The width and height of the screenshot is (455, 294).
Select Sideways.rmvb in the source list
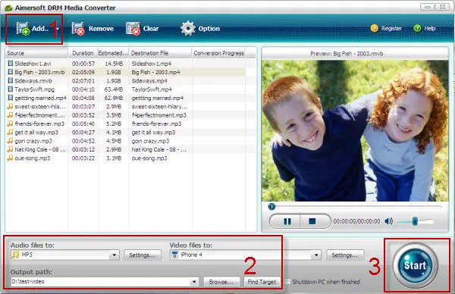click(33, 81)
